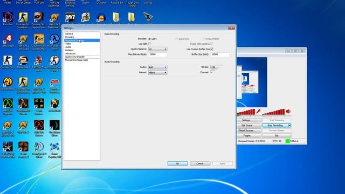Open the Zombie Master shortcut
The image size is (345, 194).
click(54, 85)
